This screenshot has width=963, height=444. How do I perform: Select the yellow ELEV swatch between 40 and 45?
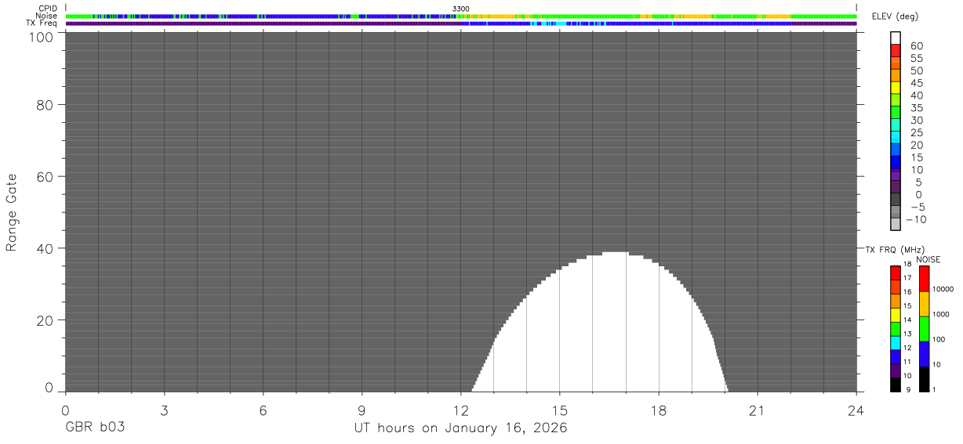click(x=896, y=88)
